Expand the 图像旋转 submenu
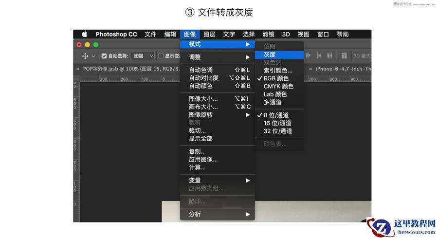The width and height of the screenshot is (438, 238). pos(218,115)
